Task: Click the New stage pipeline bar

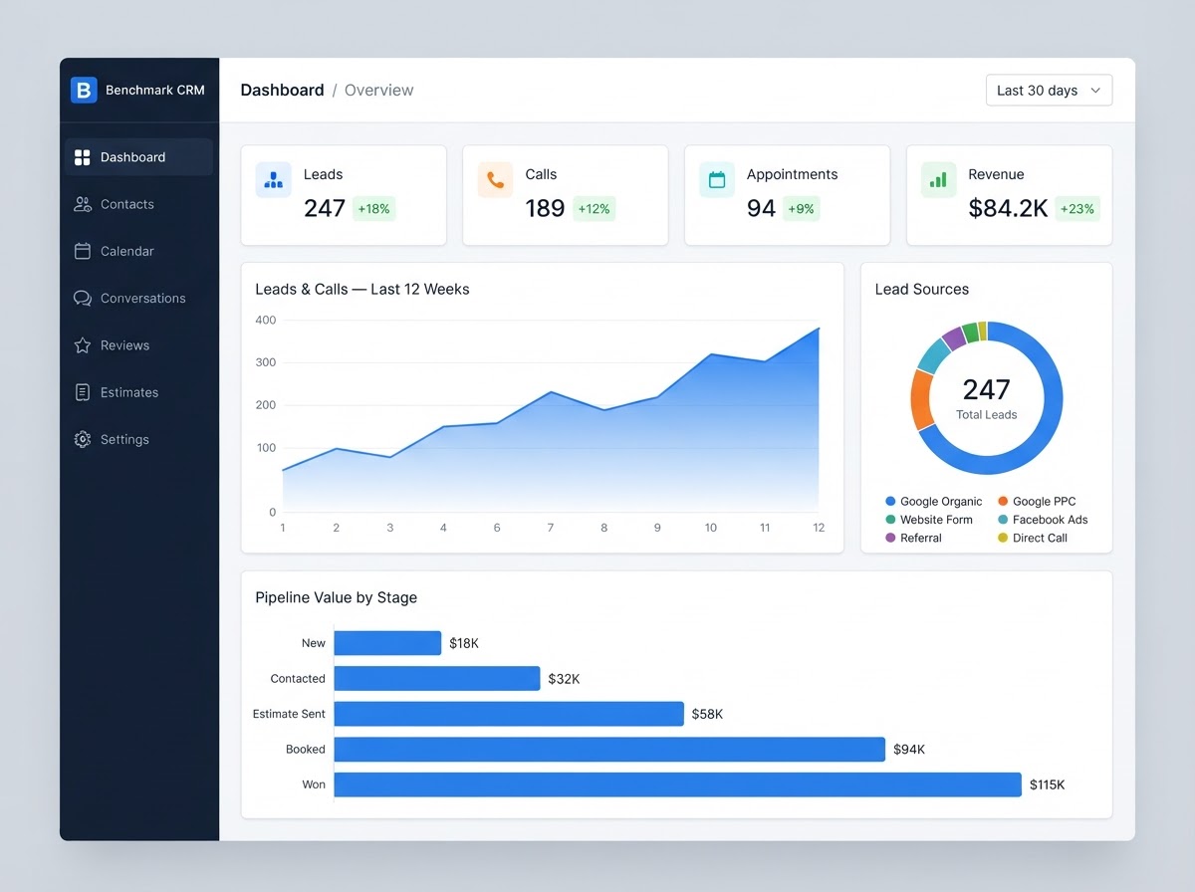Action: [387, 643]
